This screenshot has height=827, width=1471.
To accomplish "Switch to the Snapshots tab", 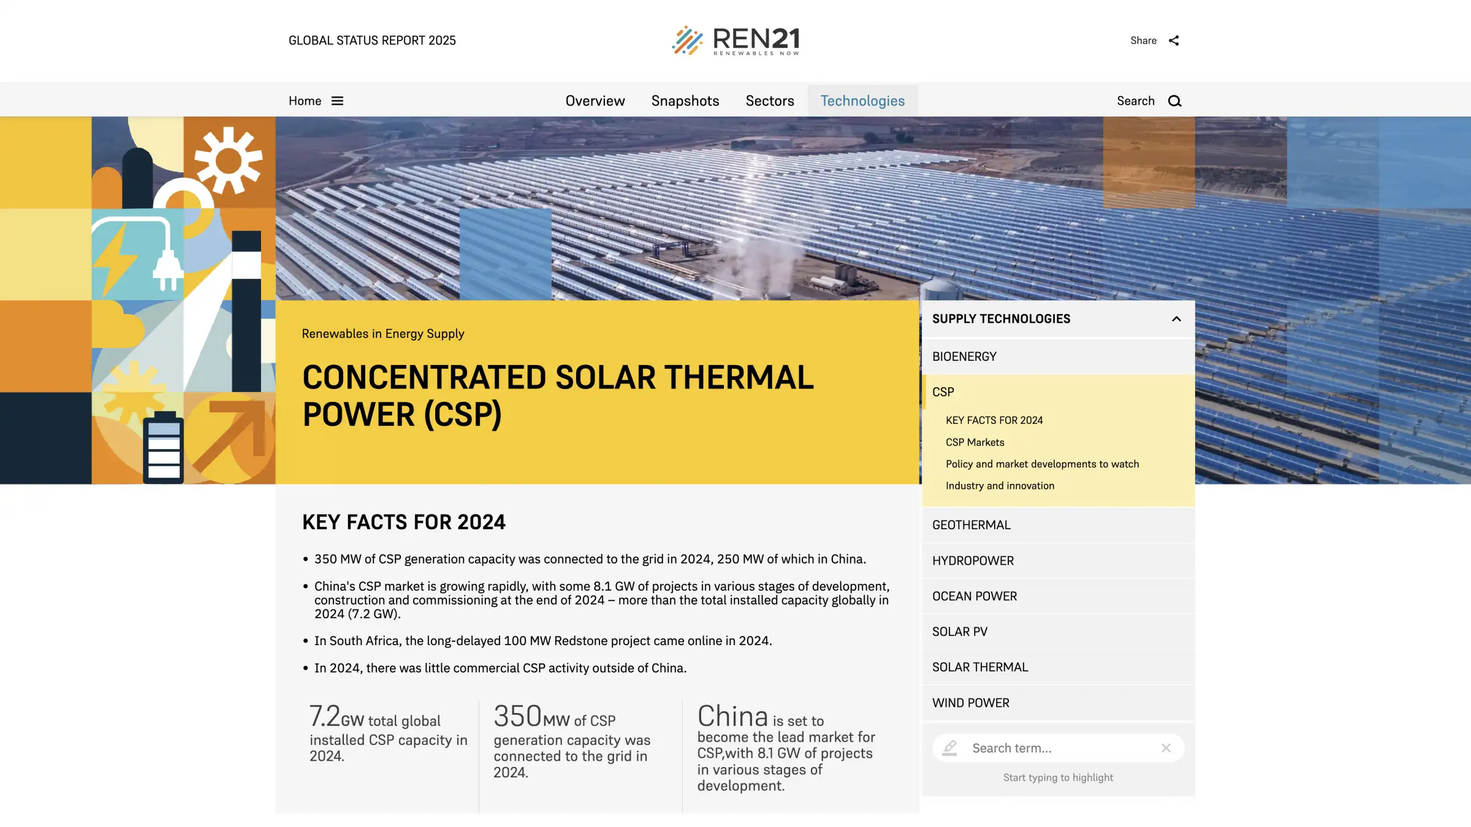I will [685, 101].
